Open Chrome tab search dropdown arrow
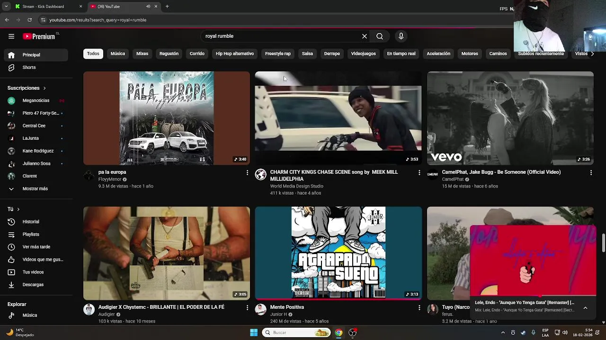 pos(7,7)
